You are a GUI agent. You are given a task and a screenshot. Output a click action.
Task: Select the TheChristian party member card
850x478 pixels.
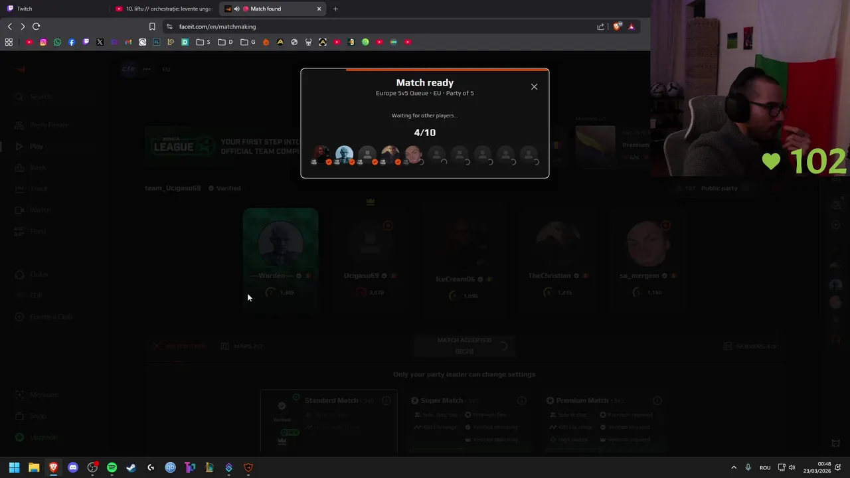click(558, 259)
